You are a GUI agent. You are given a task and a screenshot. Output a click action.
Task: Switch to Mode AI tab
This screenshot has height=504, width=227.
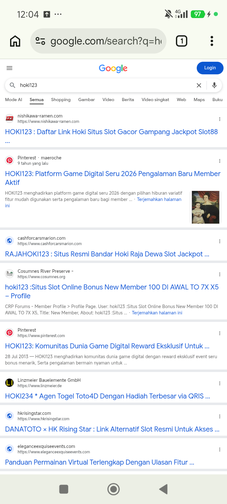14,100
